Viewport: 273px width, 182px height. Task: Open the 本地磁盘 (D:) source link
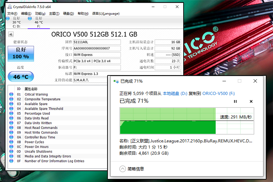pyautogui.click(x=175, y=94)
